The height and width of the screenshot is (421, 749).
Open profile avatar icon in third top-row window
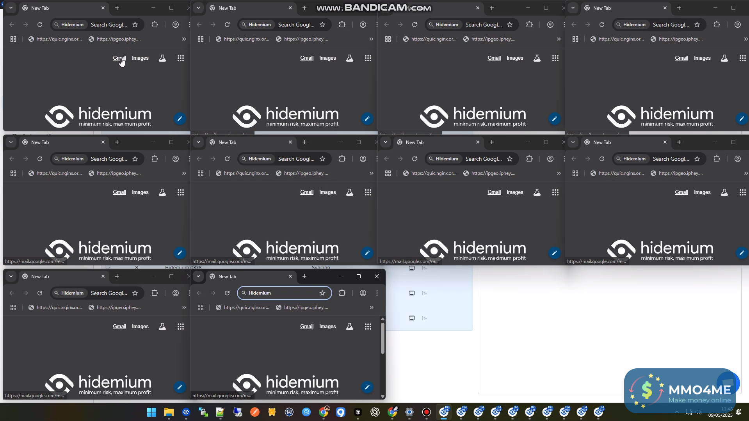point(550,25)
